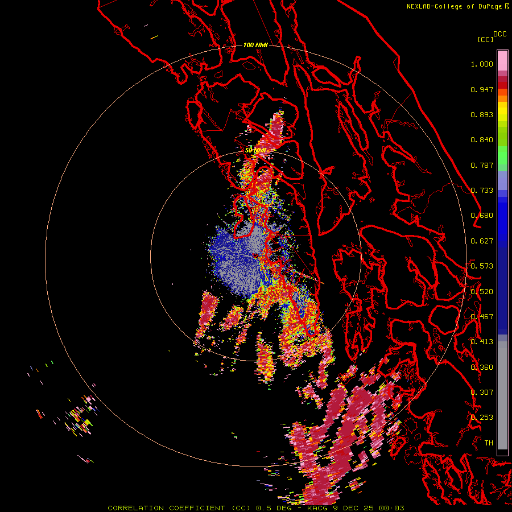Image resolution: width=512 pixels, height=512 pixels.
Task: Click the 0.787 legend value
Action: click(482, 165)
